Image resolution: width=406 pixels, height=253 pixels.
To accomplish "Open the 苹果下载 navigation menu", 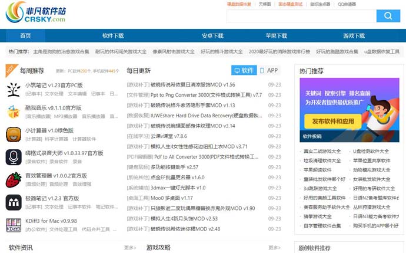I will (277, 35).
